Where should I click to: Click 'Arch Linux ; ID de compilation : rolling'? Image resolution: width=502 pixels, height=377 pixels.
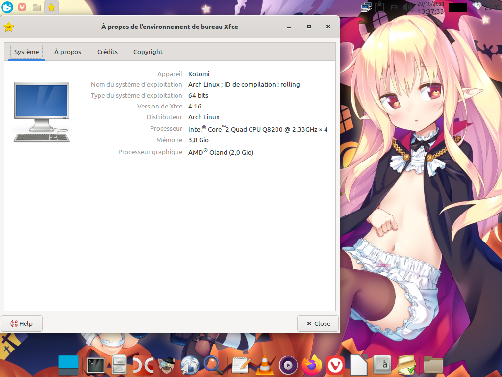tap(244, 84)
